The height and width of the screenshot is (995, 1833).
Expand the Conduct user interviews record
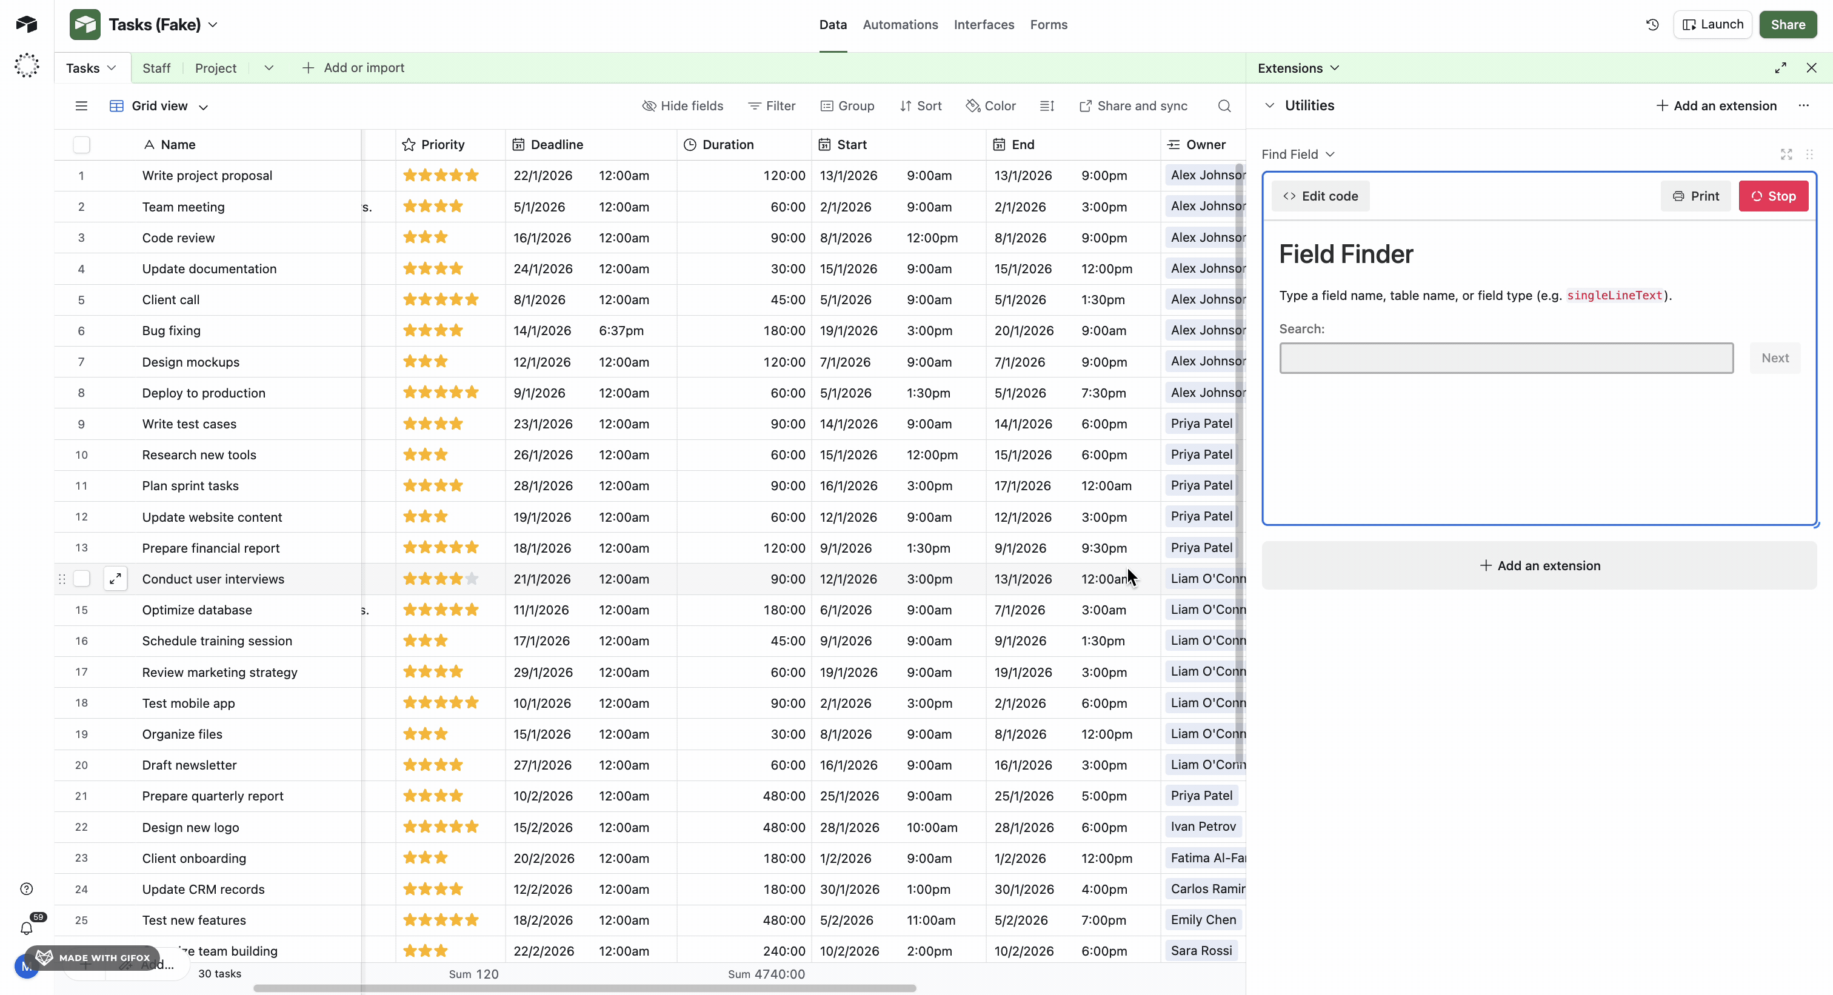[x=116, y=578]
